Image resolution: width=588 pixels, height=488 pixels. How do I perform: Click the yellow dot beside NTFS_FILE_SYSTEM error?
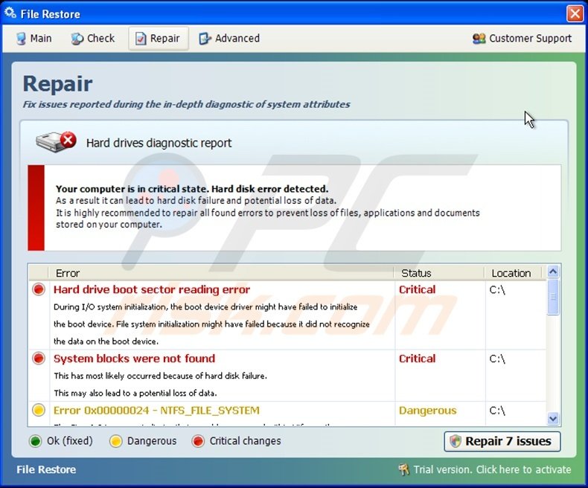point(39,410)
